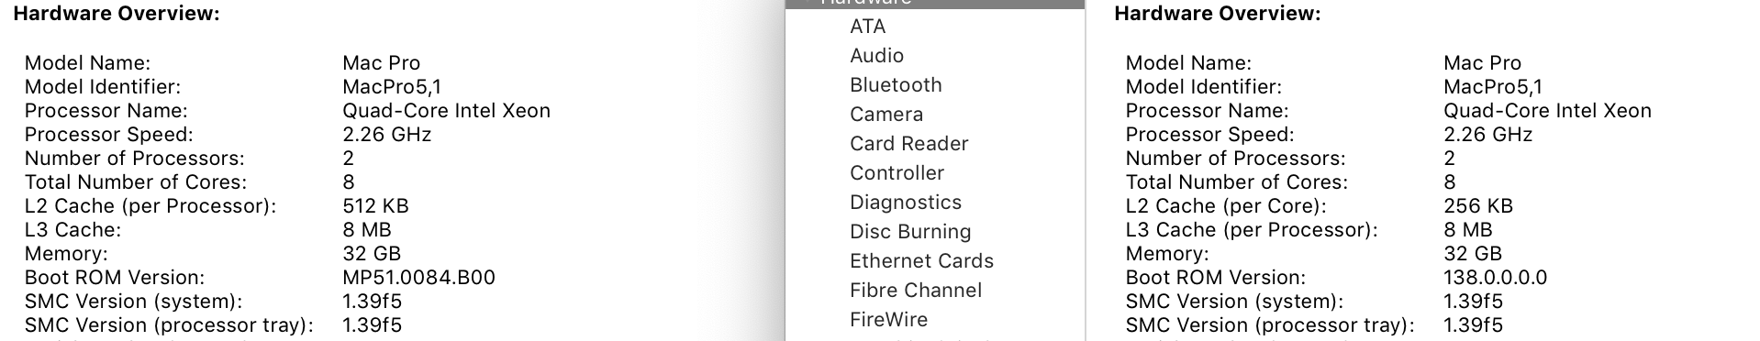Select the highlighted Hardware category row
Screen dimensions: 1760x341
click(x=935, y=4)
